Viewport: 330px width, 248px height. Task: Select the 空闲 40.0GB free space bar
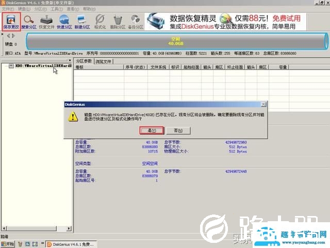pos(176,41)
